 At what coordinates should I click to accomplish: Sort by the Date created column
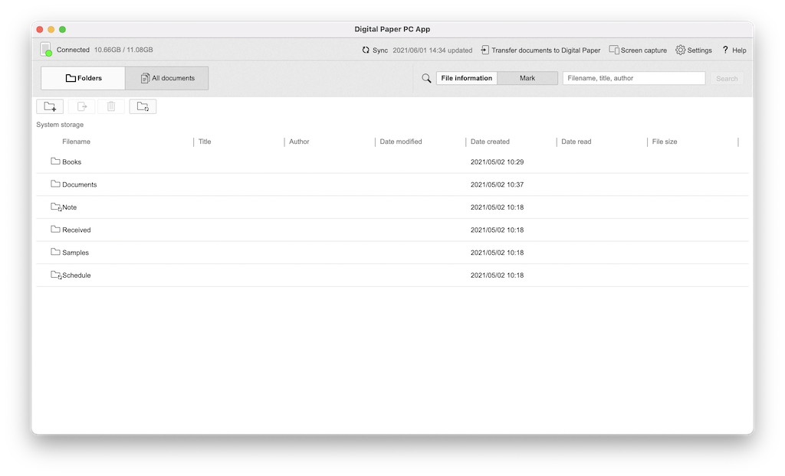tap(490, 142)
